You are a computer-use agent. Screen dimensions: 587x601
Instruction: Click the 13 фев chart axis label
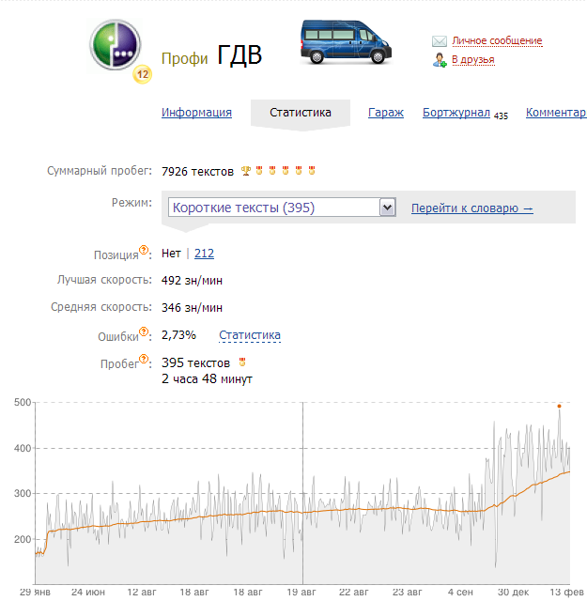click(x=566, y=593)
